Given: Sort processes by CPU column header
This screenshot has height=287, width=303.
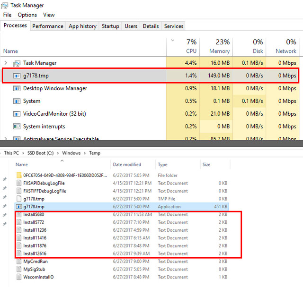Looking at the screenshot, I should (183, 47).
